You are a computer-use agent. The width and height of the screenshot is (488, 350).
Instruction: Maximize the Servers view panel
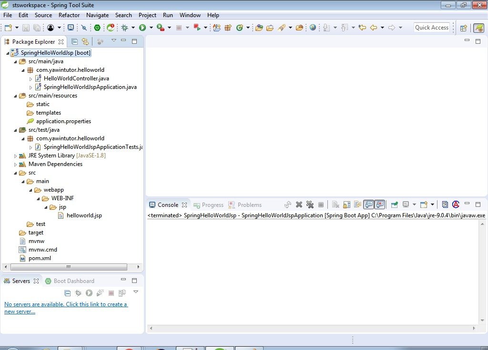coord(134,281)
